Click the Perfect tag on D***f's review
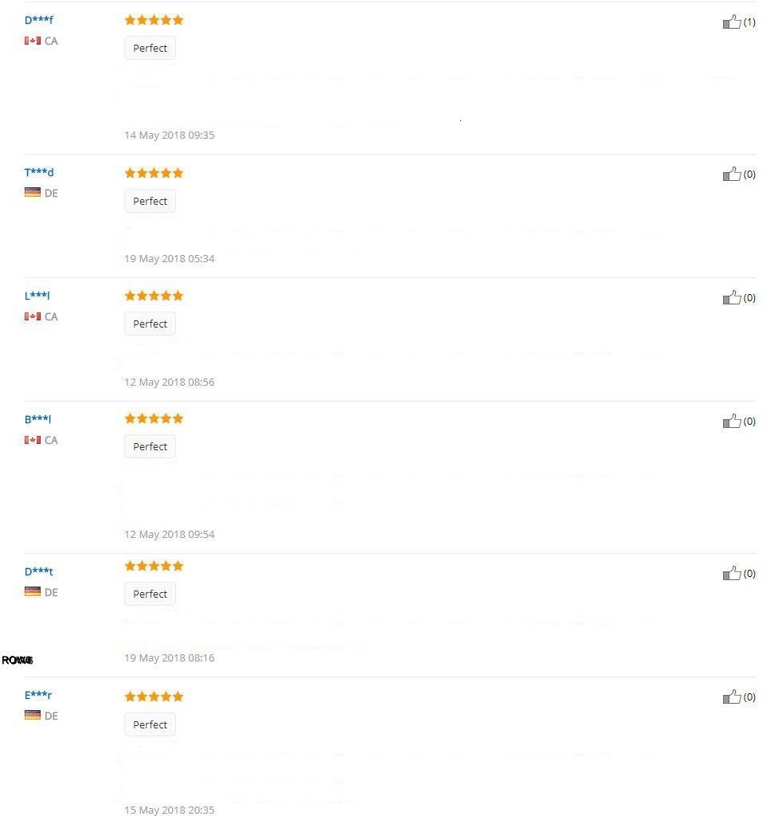This screenshot has height=828, width=778. coord(150,48)
